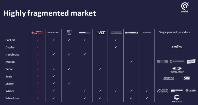This screenshot has height=105, width=198.
Task: Click the Simagic column logo
Action: (147, 33)
